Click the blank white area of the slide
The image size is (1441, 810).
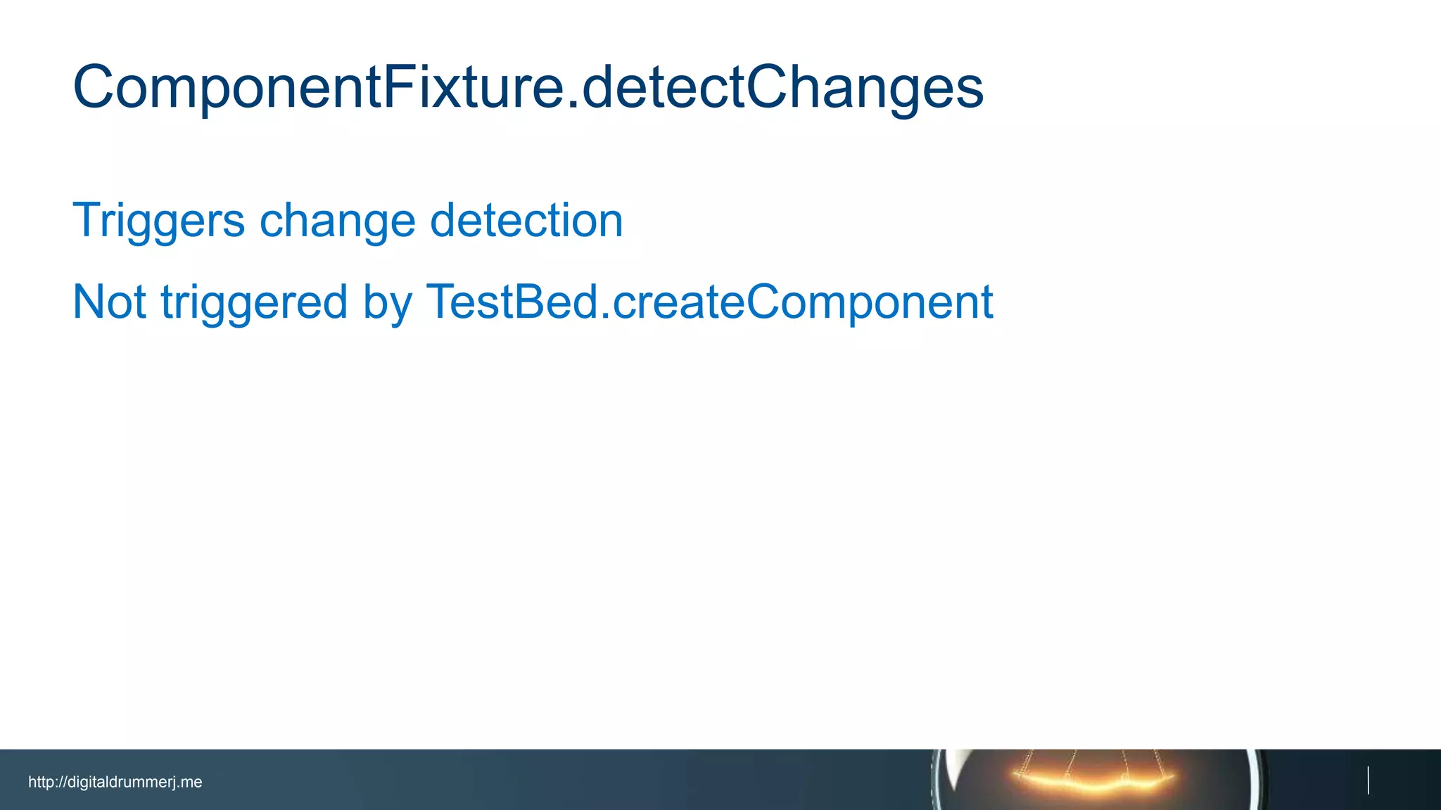pyautogui.click(x=704, y=527)
